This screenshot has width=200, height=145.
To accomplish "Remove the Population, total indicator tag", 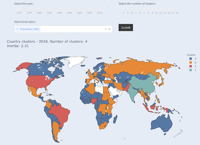I will pos(17,29).
